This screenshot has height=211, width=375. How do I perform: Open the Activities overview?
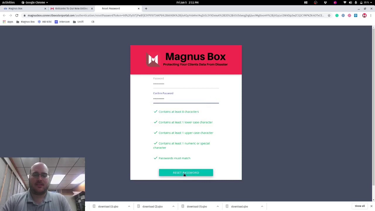click(x=8, y=2)
